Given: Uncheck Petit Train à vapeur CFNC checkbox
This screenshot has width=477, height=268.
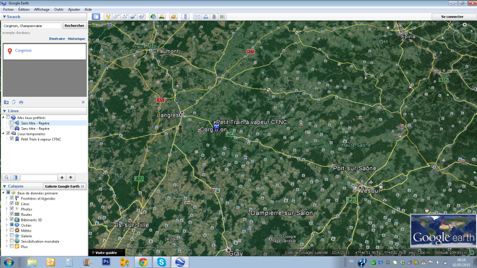Looking at the screenshot, I should [12, 139].
